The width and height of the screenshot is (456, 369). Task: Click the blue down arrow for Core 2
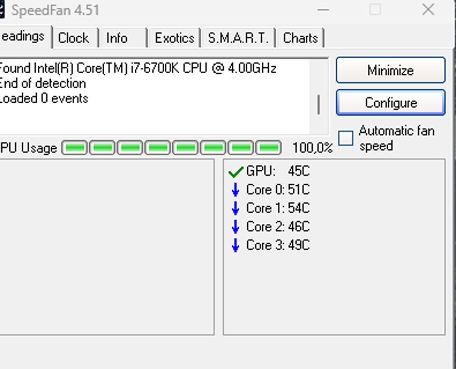tap(236, 227)
